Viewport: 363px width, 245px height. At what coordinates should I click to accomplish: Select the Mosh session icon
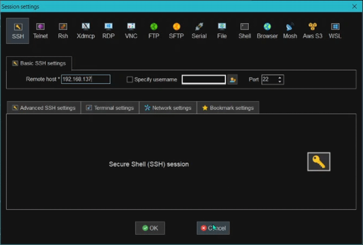point(290,31)
